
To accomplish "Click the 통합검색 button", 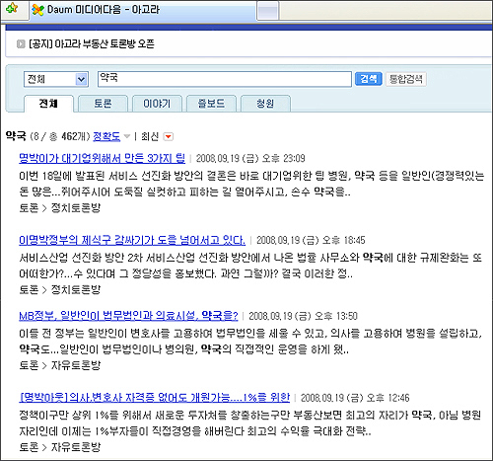I will (x=406, y=79).
